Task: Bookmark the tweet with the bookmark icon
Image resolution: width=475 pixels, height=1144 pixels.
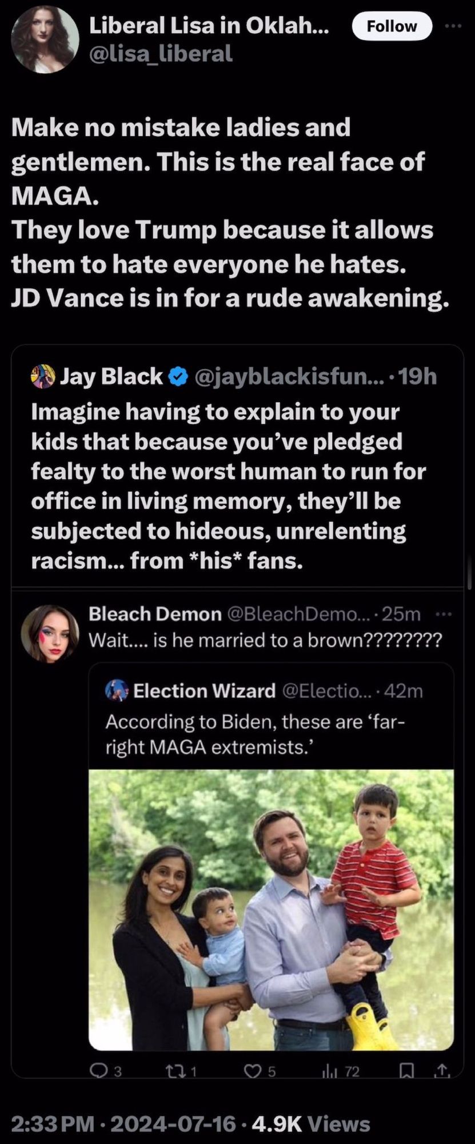Action: [x=407, y=1071]
